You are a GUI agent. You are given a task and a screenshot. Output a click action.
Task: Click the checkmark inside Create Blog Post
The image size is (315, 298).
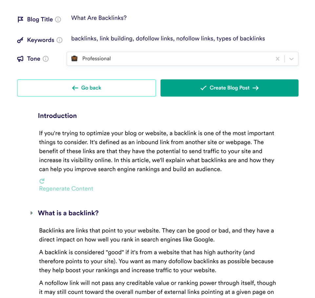point(204,88)
